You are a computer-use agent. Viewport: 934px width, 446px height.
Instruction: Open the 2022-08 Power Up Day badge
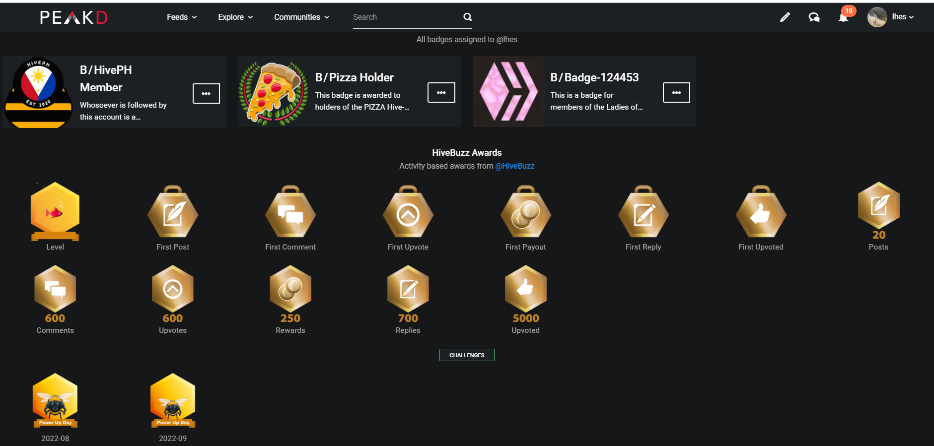pos(55,400)
